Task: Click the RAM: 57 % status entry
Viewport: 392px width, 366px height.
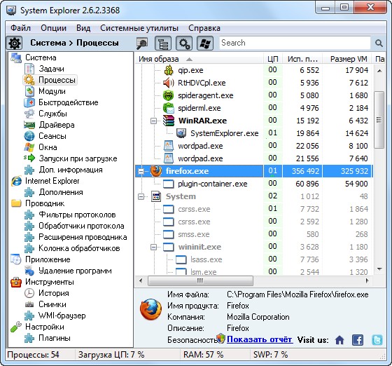Action: [203, 355]
